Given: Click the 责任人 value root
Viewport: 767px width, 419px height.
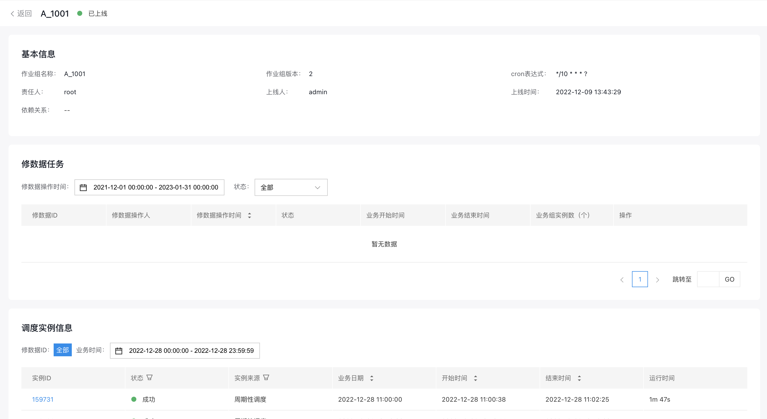Looking at the screenshot, I should click(x=70, y=92).
